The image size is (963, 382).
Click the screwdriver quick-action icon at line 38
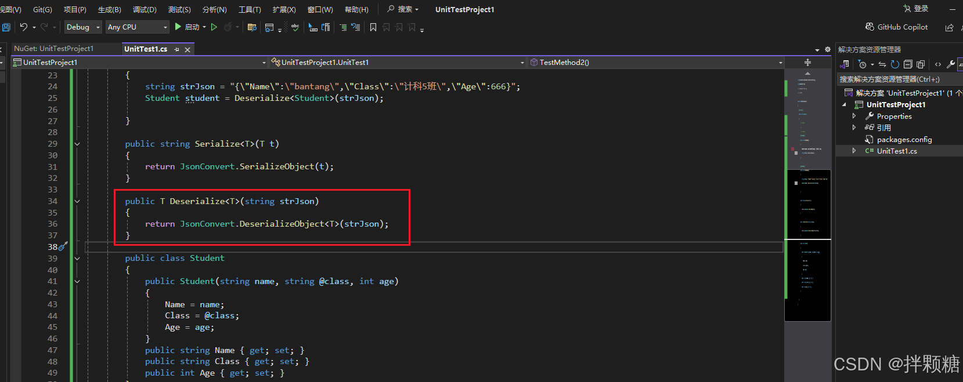(x=63, y=246)
